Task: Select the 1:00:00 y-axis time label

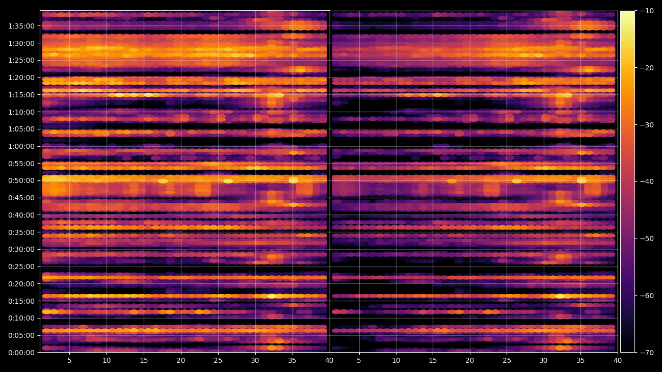Action: tap(21, 146)
